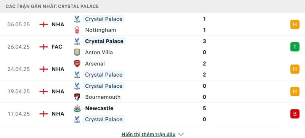Click the highlighted Crystal Palace in FAC match

coord(104,41)
